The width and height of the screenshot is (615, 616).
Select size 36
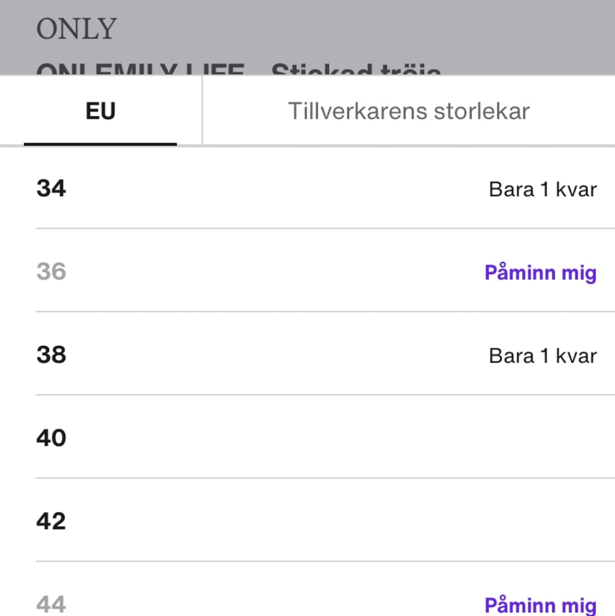pos(51,272)
